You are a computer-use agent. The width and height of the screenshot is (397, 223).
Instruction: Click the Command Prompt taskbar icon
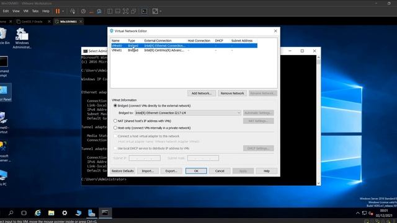coord(105,213)
